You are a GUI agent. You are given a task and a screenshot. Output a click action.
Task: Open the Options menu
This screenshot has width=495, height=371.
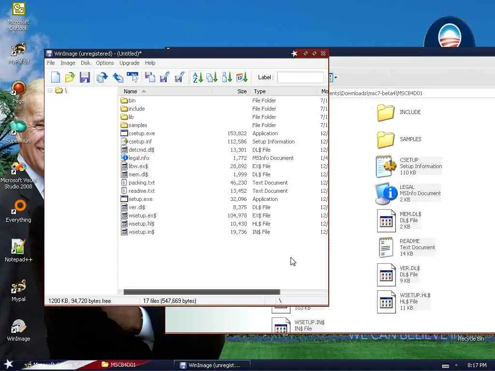coord(105,63)
